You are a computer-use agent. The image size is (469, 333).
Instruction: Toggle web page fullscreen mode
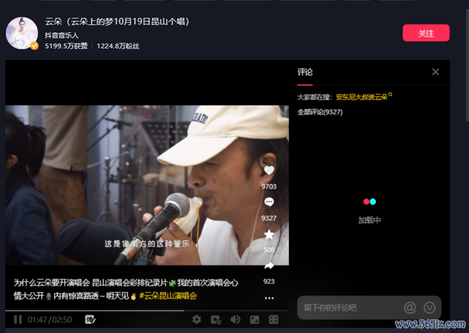(x=254, y=320)
